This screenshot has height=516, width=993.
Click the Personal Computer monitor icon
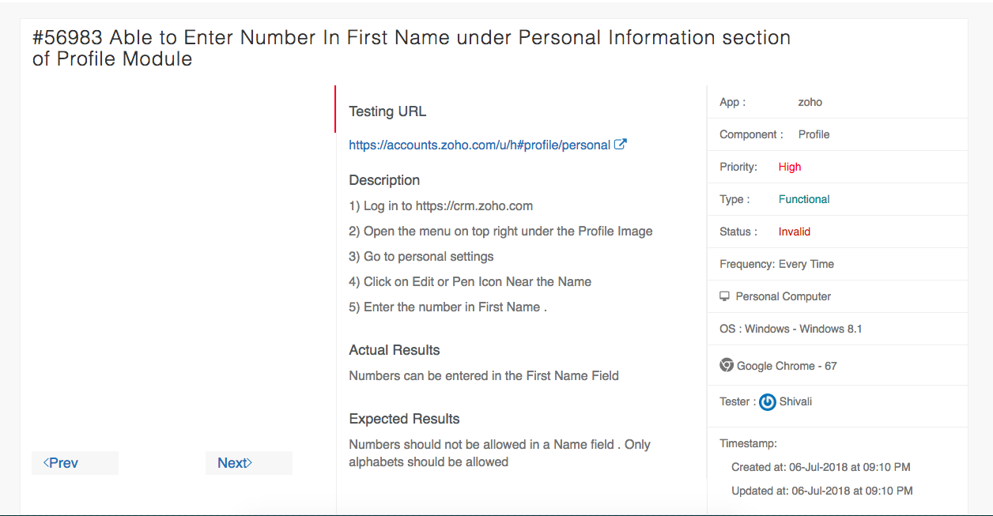tap(724, 296)
